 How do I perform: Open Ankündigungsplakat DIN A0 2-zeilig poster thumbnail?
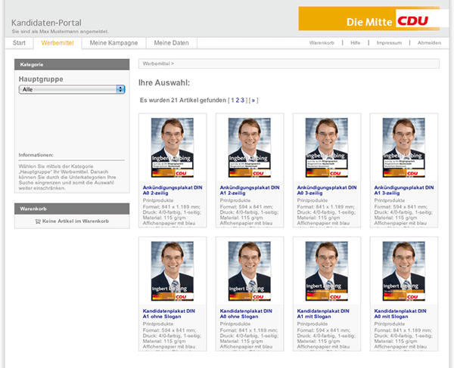click(173, 148)
